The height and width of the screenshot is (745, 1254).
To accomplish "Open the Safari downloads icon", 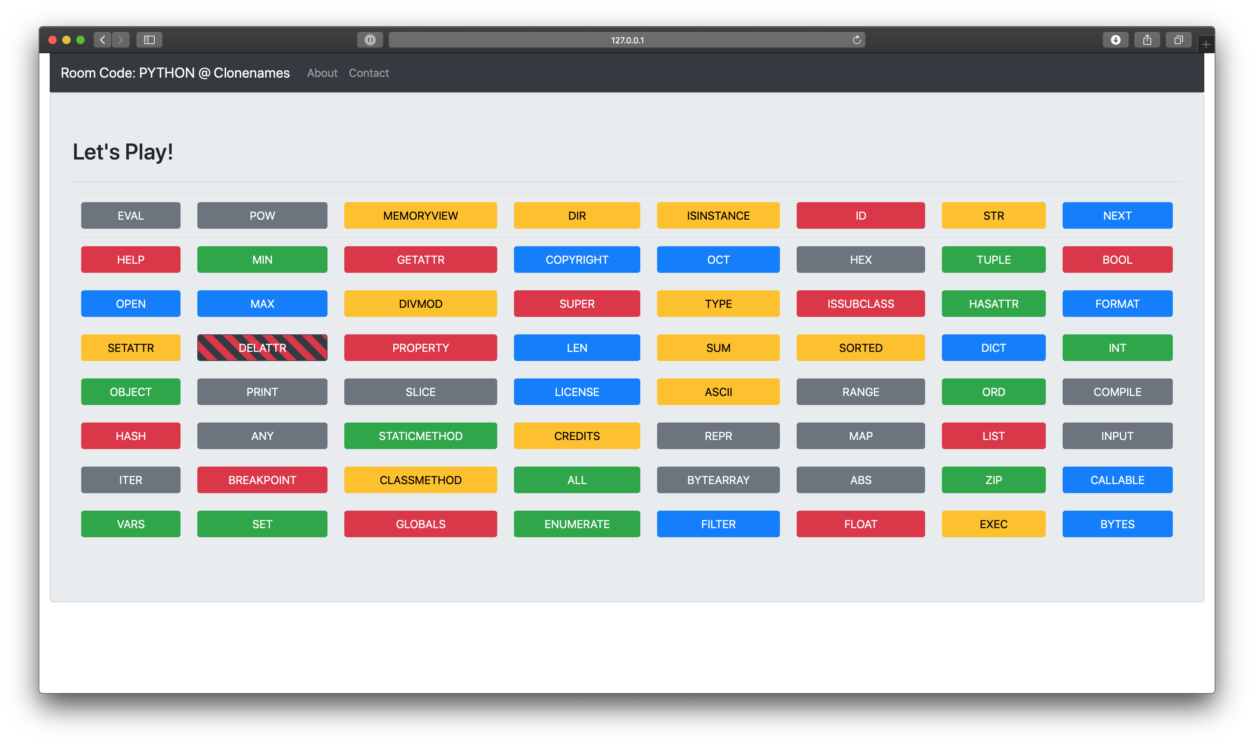I will pyautogui.click(x=1115, y=40).
